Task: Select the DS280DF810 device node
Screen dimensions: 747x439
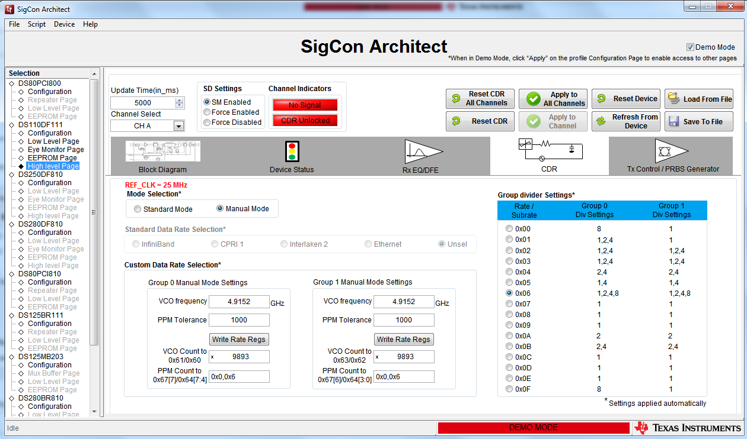Action: (x=40, y=224)
